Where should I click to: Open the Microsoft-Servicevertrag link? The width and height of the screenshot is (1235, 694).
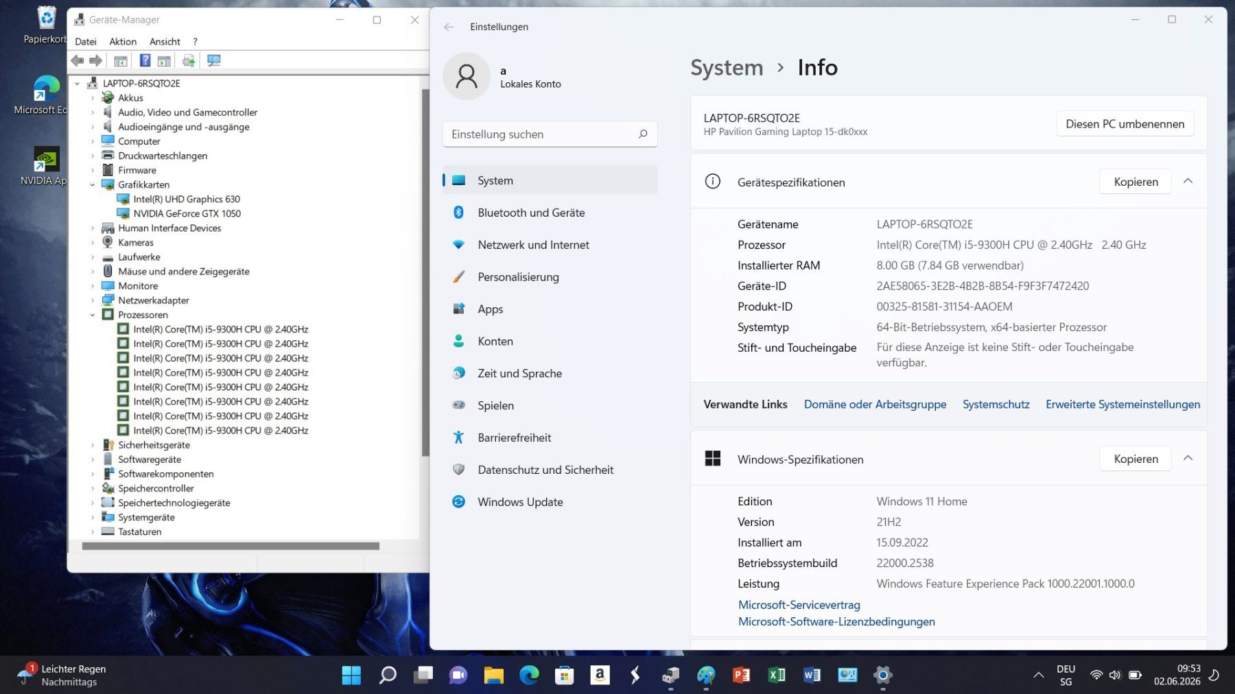[x=799, y=605]
